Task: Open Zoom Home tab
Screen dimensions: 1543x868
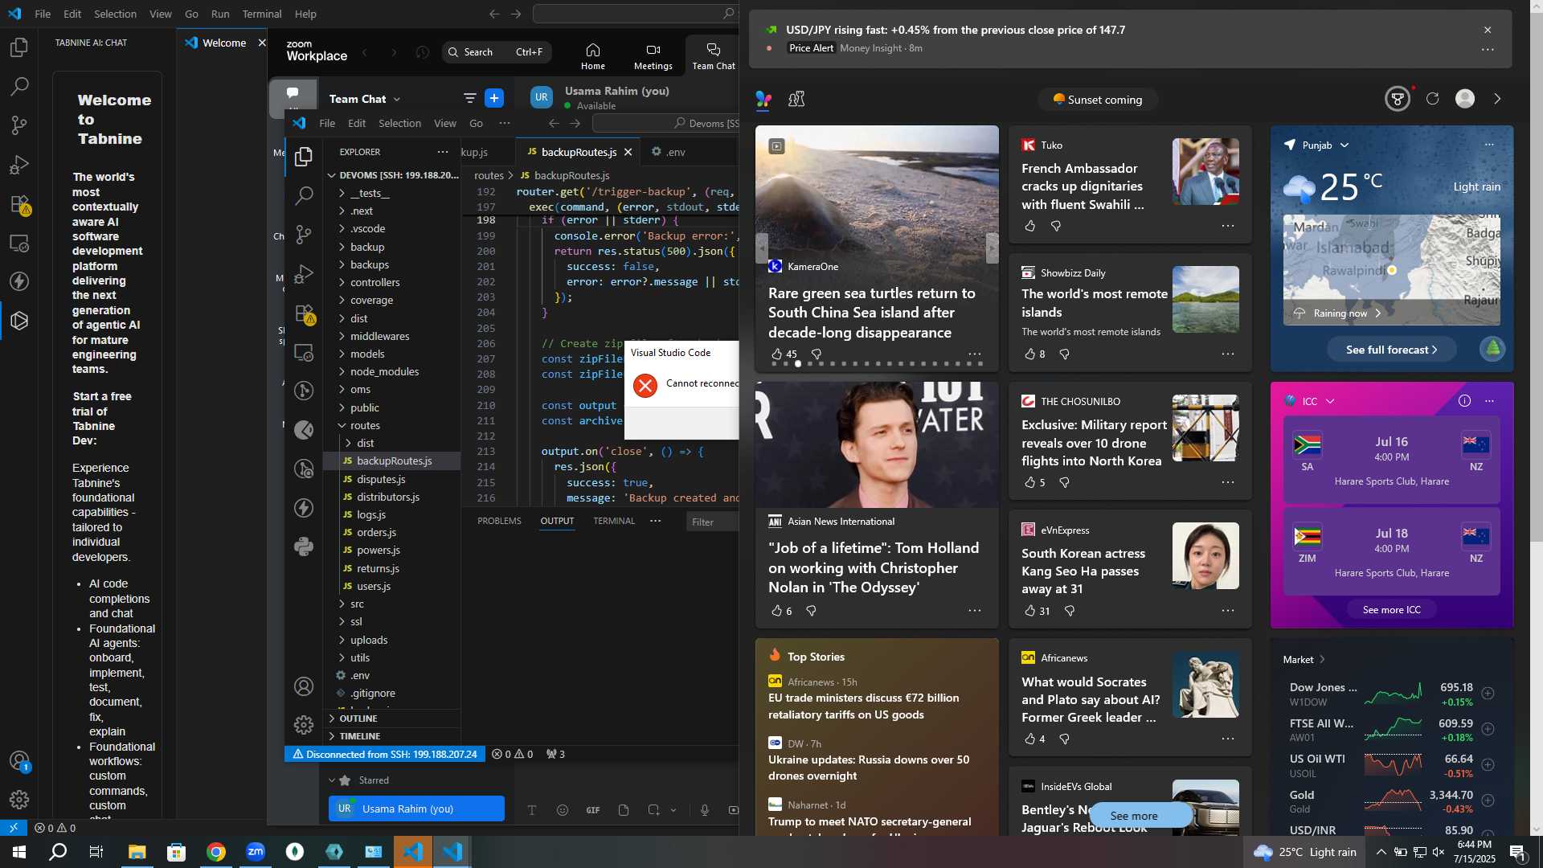Action: coord(593,56)
